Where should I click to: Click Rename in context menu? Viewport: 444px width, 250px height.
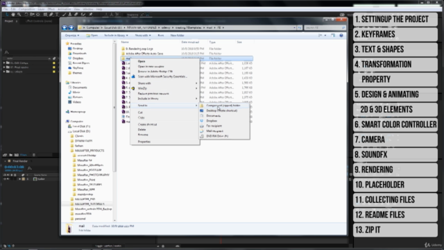pos(143,135)
